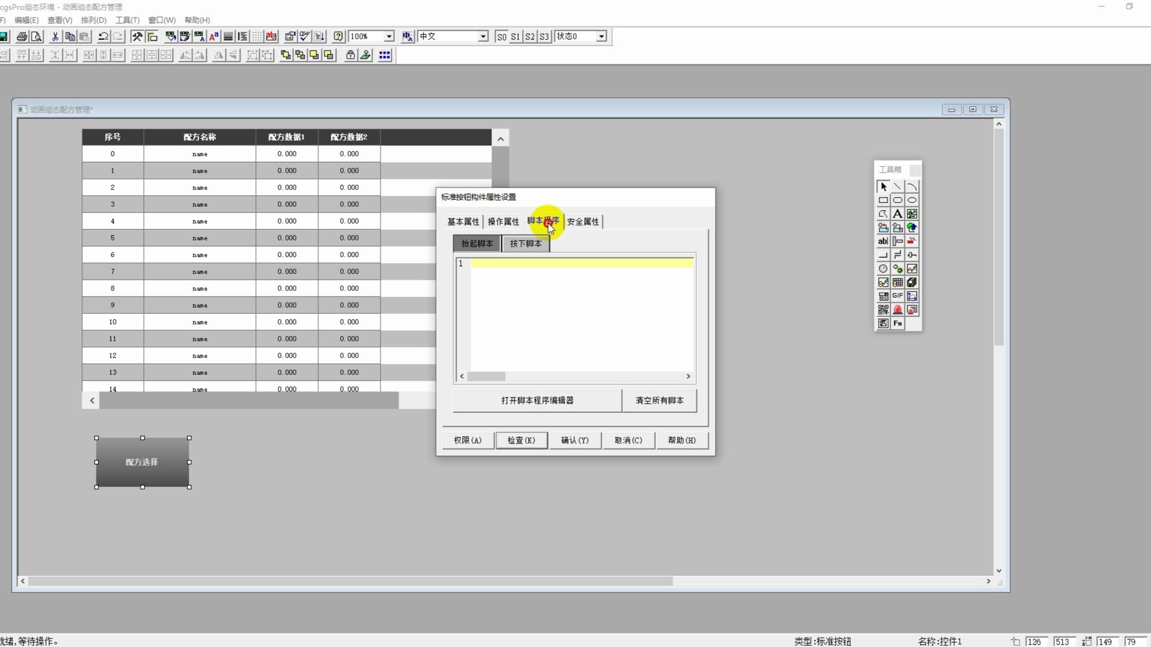
Task: Click the recipe table's scroll-up arrow
Action: pyautogui.click(x=501, y=139)
